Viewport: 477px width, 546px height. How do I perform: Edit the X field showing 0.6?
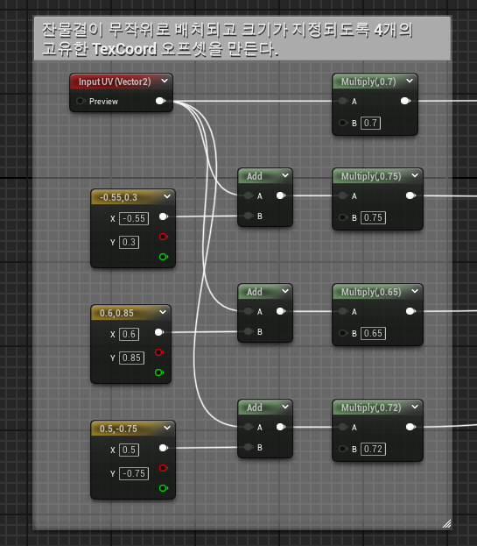(x=129, y=334)
